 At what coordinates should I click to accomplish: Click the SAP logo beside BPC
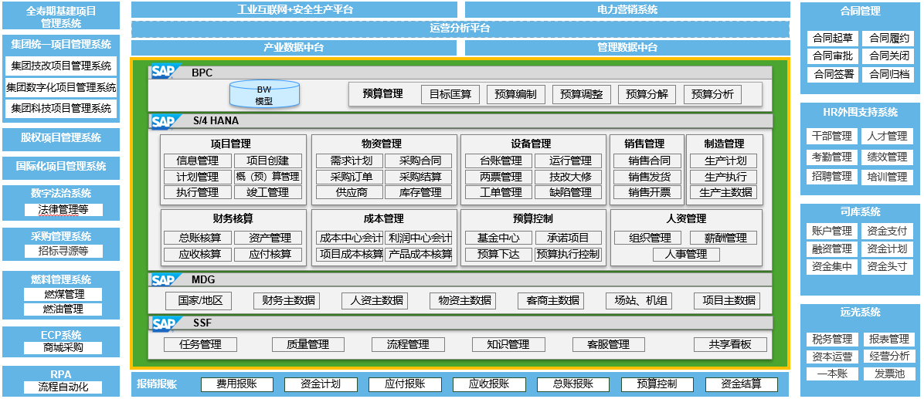(165, 73)
